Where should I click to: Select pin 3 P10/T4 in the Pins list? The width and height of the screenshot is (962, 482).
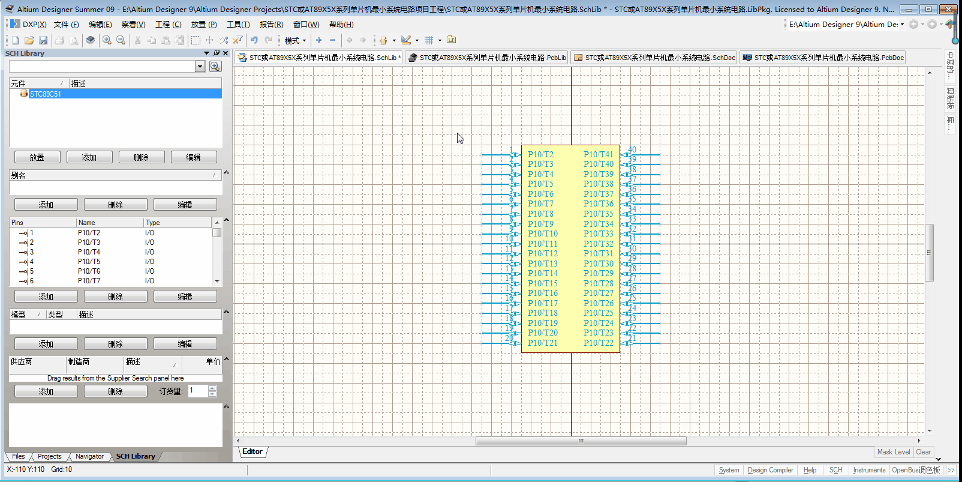pos(111,252)
